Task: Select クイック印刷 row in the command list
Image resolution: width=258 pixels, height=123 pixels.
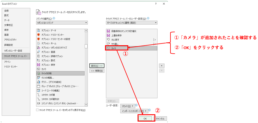Action: 61,73
